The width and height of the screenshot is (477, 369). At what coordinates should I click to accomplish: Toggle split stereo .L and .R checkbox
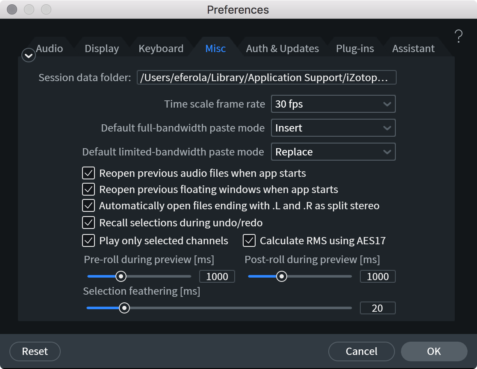pyautogui.click(x=88, y=205)
